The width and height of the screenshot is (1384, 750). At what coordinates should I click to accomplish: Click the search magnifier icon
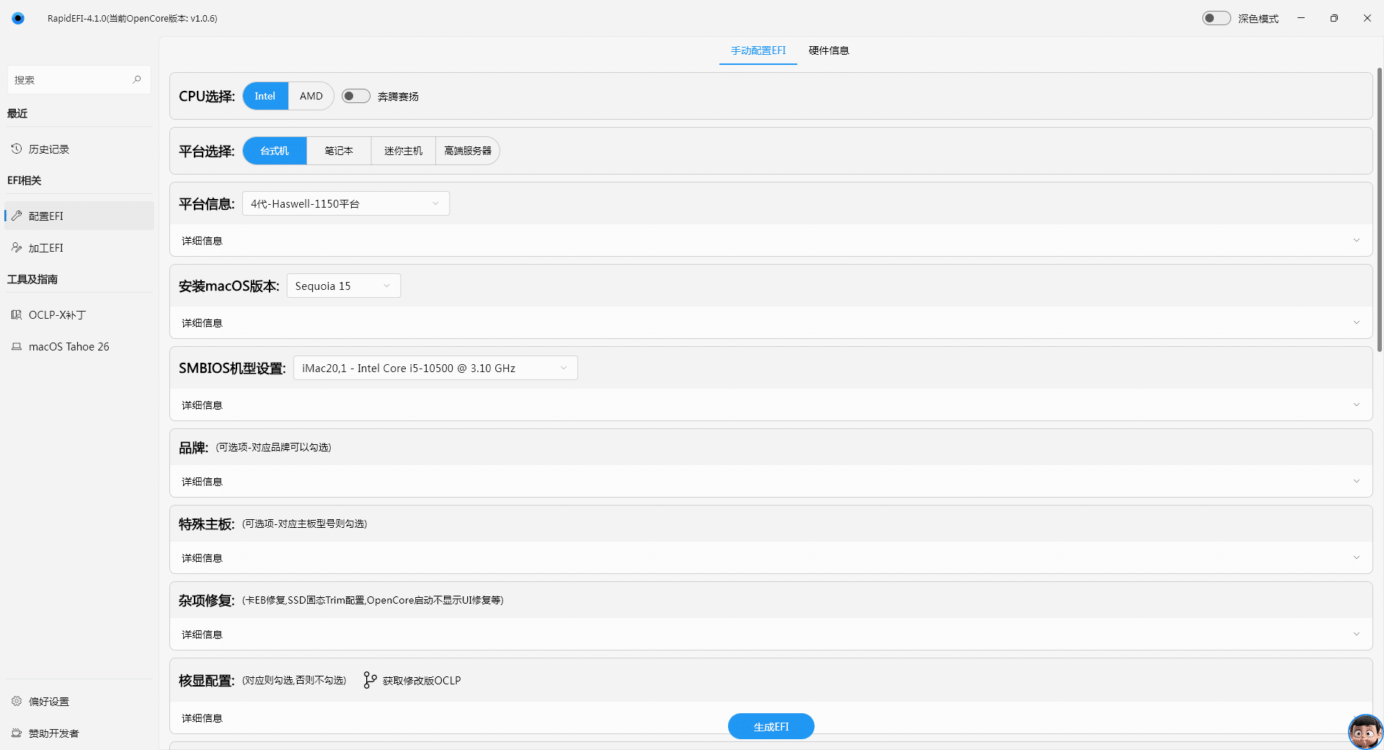coord(137,79)
